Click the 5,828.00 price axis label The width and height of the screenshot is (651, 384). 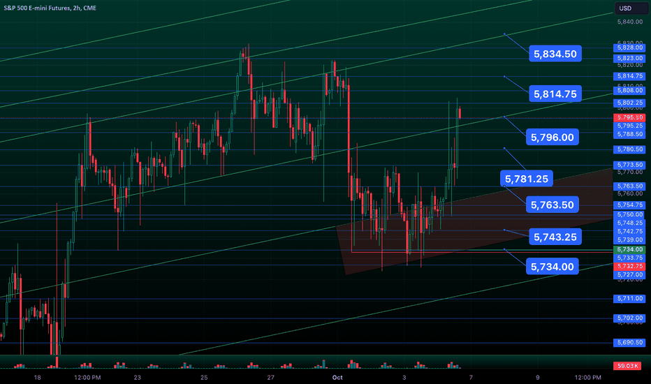(x=629, y=47)
